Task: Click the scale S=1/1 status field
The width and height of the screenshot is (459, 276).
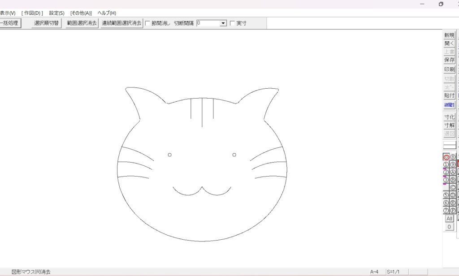Action: click(394, 272)
